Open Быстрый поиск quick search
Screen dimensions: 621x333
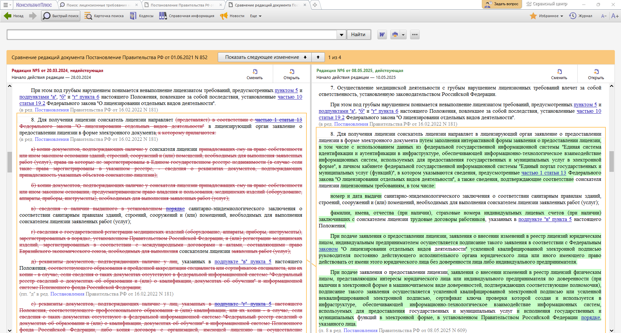coord(61,16)
